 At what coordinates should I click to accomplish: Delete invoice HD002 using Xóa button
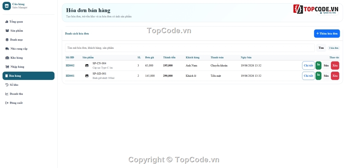click(x=335, y=65)
